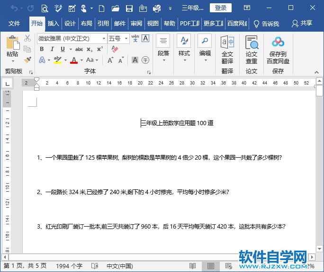Open the phonetic guide wén icon
324x272 pixels.
pyautogui.click(x=135, y=38)
